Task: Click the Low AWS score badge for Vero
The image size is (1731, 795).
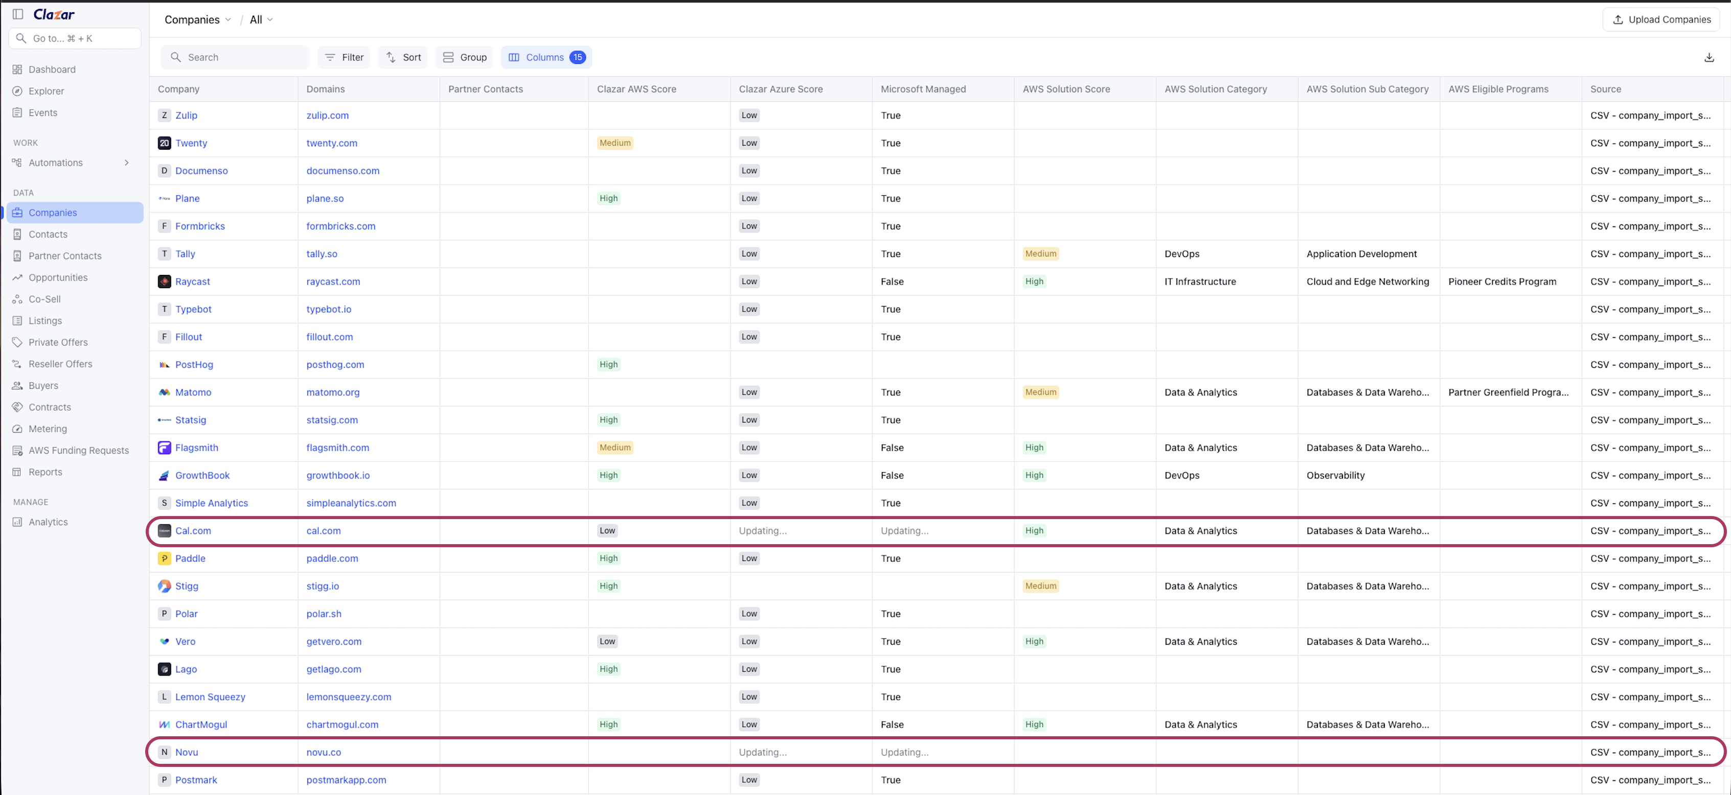Action: [607, 641]
